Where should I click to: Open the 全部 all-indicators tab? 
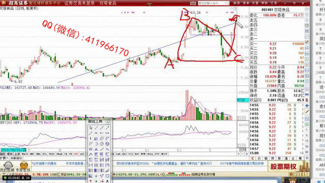pyautogui.click(x=17, y=154)
